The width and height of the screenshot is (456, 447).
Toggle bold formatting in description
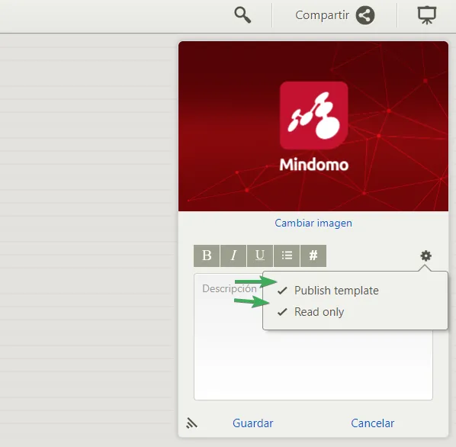point(207,256)
